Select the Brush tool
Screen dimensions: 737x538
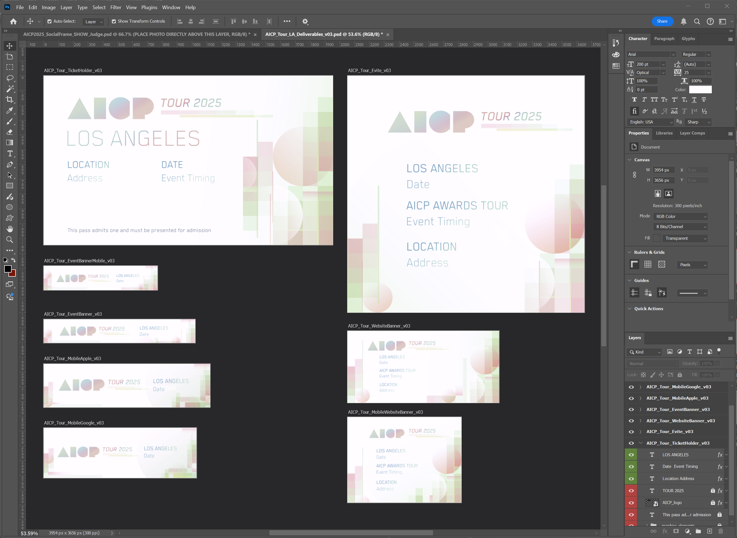coord(10,121)
